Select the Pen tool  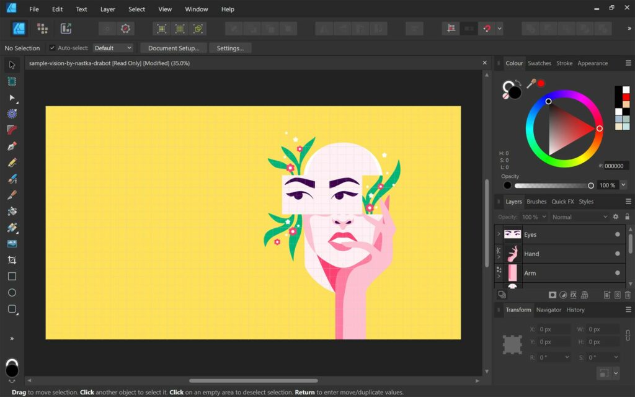click(x=11, y=146)
